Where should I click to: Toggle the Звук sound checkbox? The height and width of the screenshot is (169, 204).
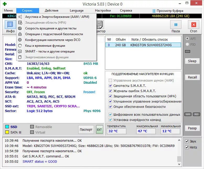[187, 141]
